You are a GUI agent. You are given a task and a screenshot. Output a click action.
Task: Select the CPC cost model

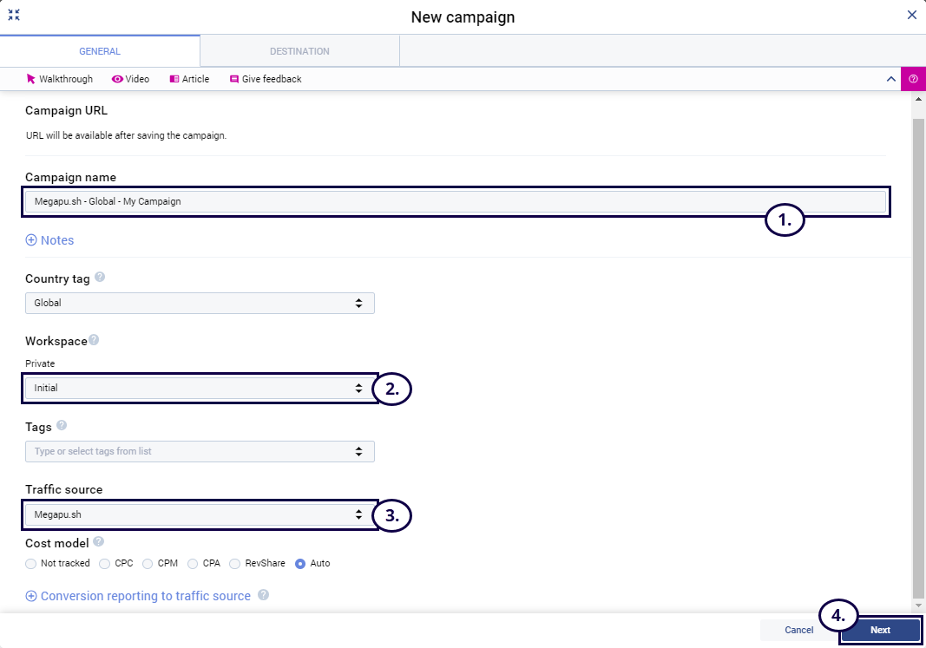(105, 563)
